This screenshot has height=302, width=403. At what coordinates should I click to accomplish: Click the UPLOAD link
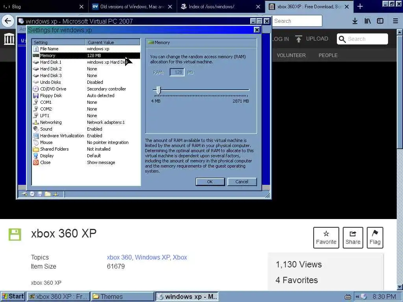pos(312,39)
